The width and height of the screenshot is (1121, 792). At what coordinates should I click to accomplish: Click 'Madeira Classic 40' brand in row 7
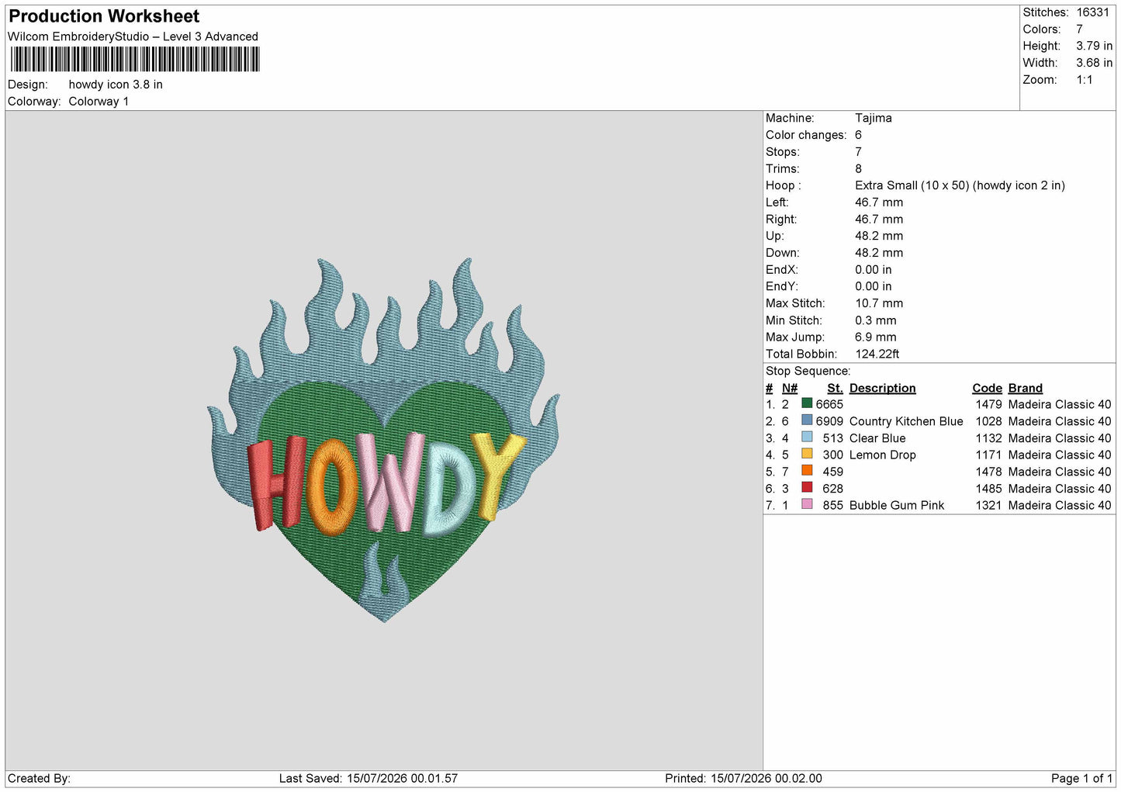(1060, 505)
